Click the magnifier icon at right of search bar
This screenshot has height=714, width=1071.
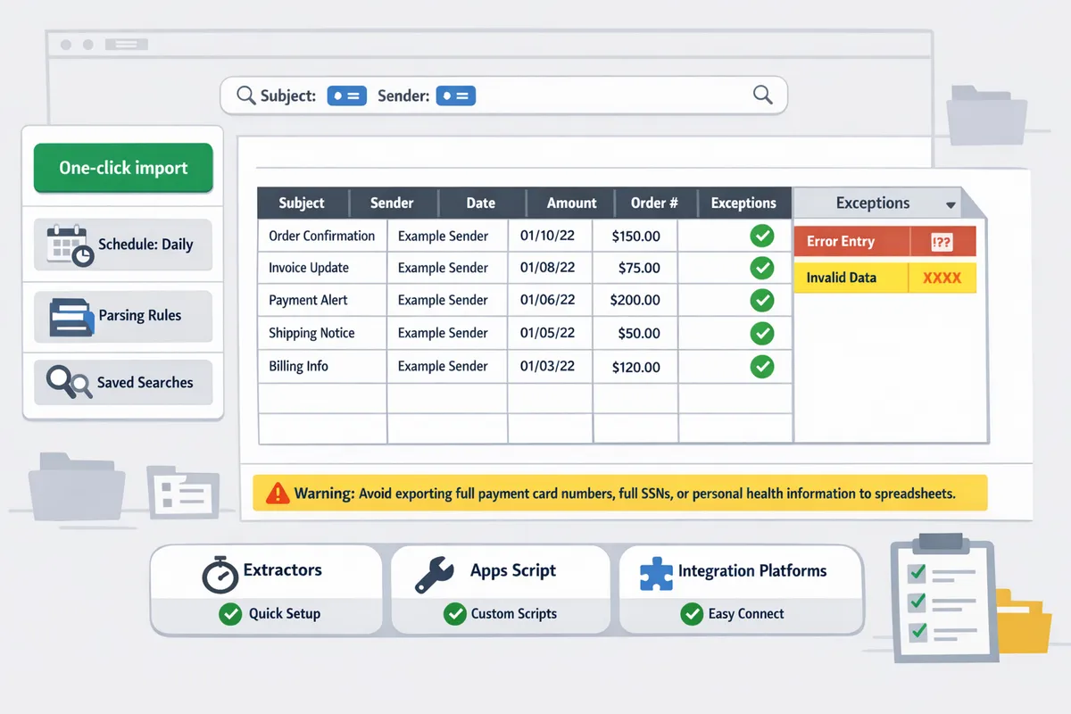click(x=762, y=95)
